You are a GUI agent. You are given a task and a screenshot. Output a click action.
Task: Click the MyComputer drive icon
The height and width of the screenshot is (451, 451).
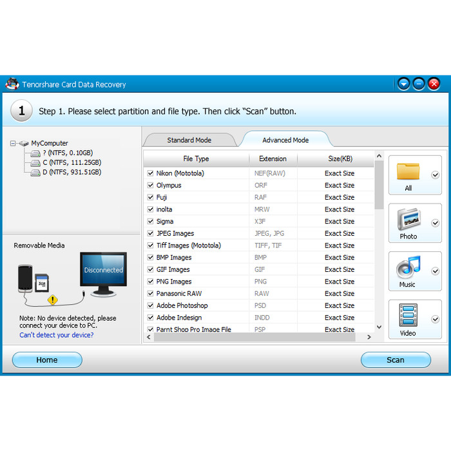tap(24, 143)
